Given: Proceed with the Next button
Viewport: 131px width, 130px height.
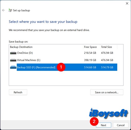Looking at the screenshot, I should pos(104,125).
